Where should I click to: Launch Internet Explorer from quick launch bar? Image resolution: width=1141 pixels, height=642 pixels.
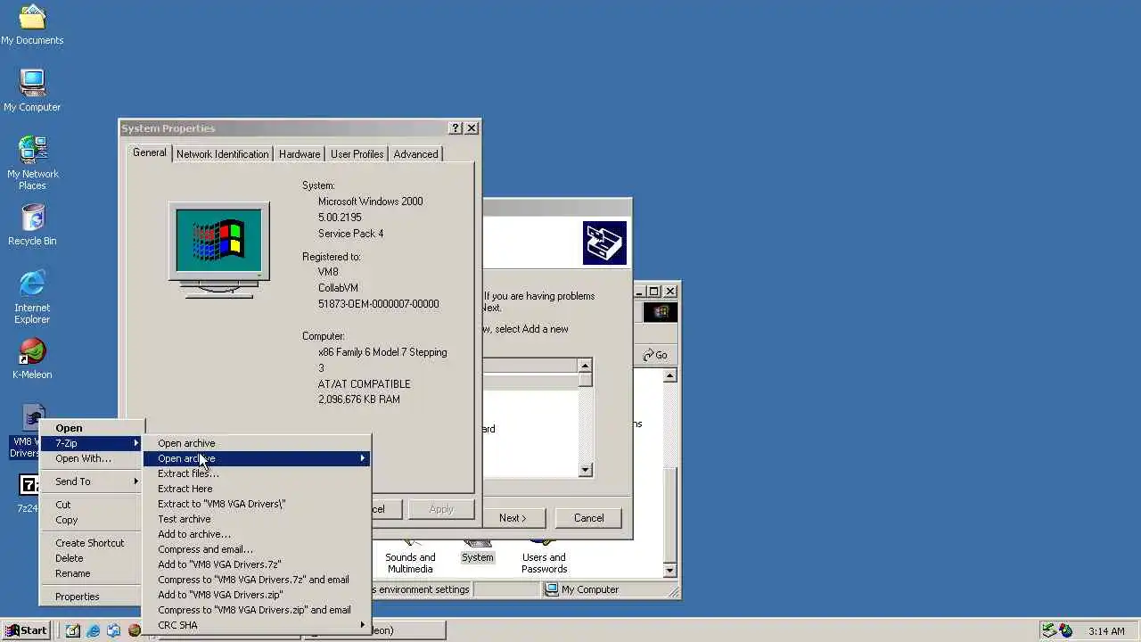pyautogui.click(x=94, y=630)
